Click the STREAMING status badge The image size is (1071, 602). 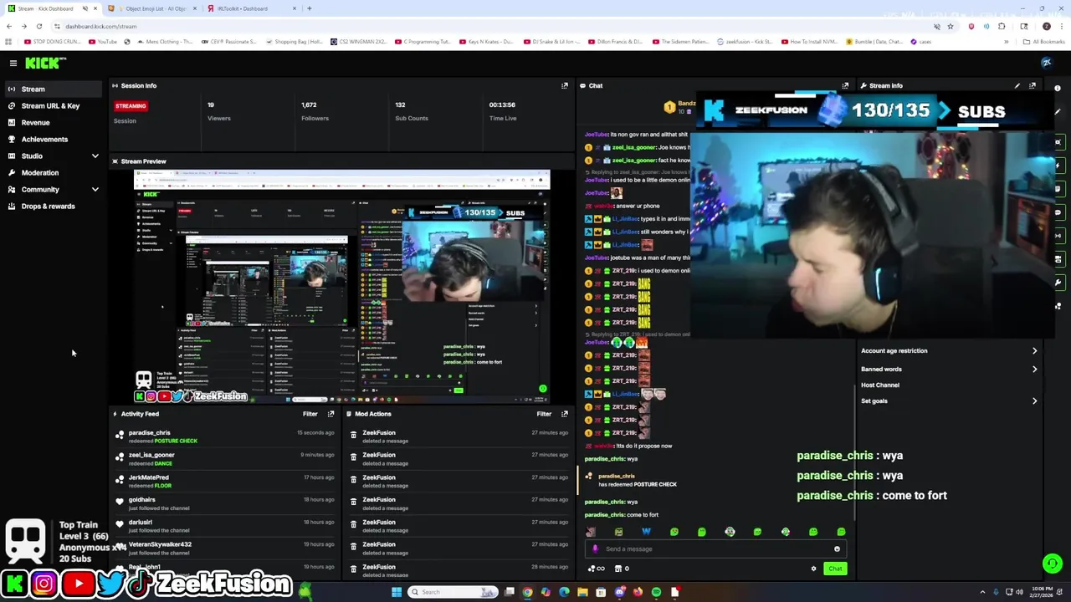(131, 106)
